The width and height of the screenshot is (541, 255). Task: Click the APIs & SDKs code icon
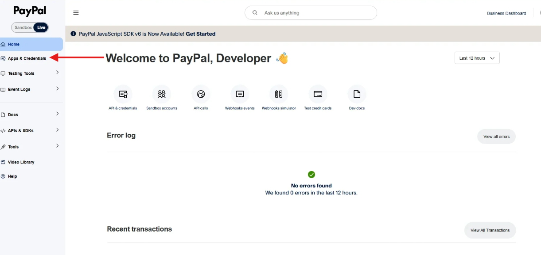3,131
